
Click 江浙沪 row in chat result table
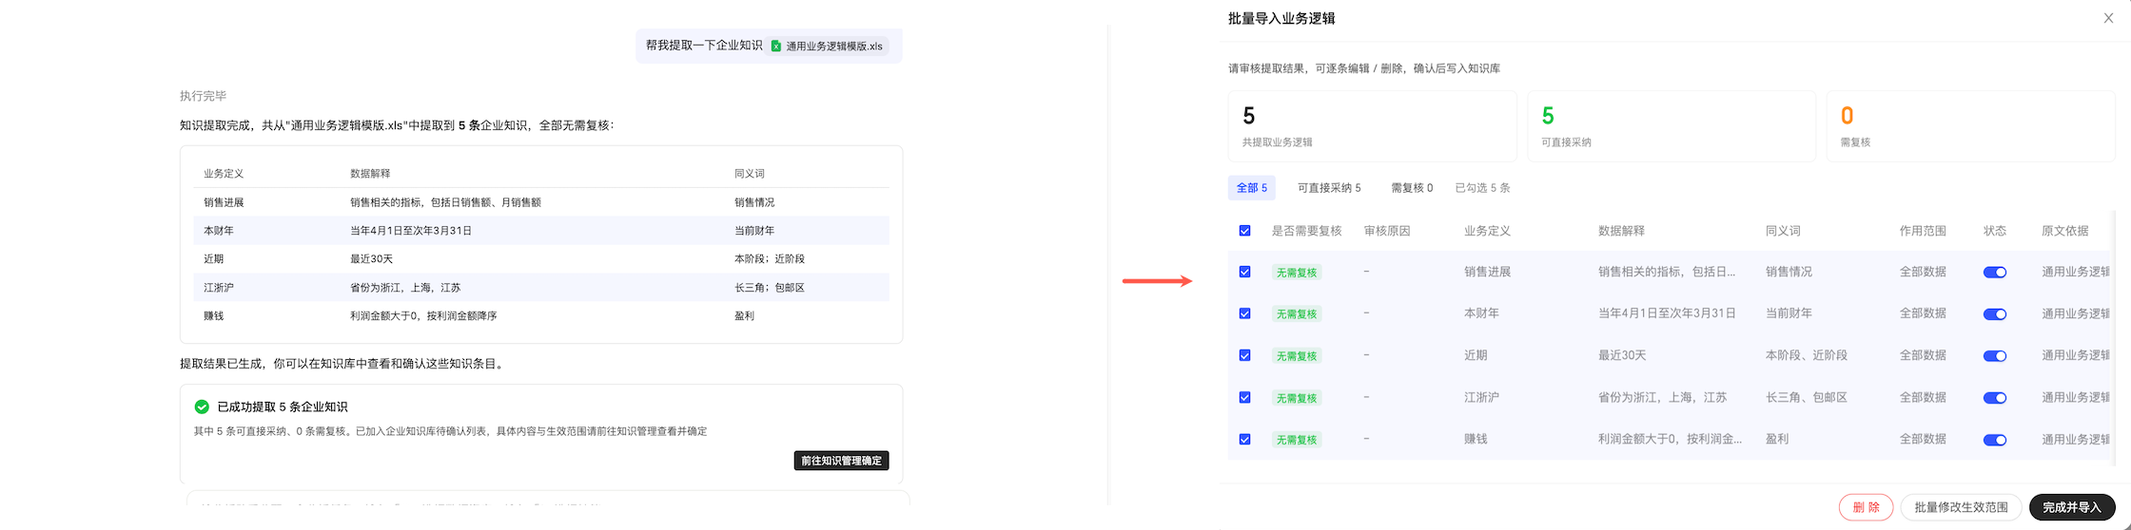(540, 287)
